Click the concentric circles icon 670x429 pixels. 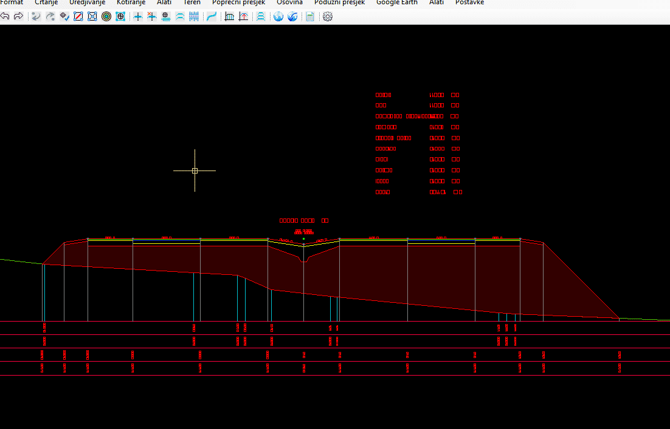pos(106,16)
